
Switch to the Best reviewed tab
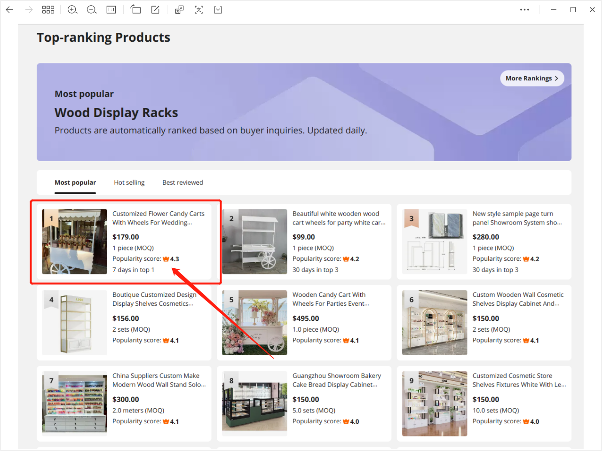tap(182, 183)
